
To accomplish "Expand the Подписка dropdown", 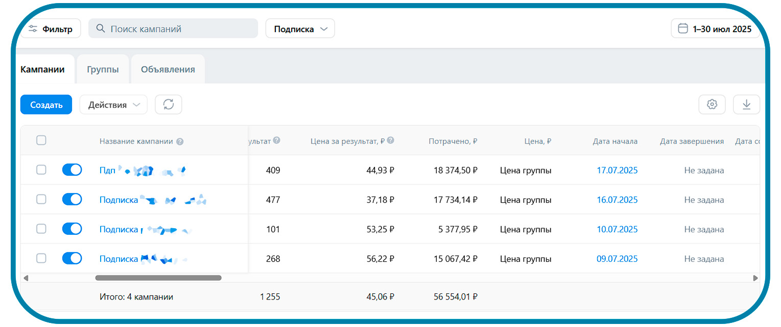I will (300, 29).
